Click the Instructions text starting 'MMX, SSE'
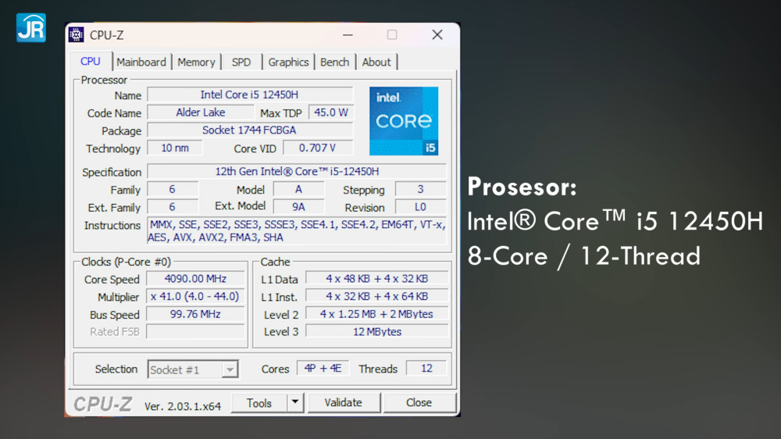781x439 pixels. tap(297, 231)
